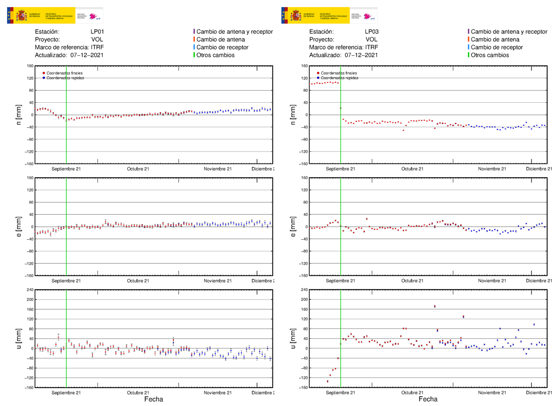Click the orange Cambio de antena marker
This screenshot has height=406, width=556.
point(195,40)
